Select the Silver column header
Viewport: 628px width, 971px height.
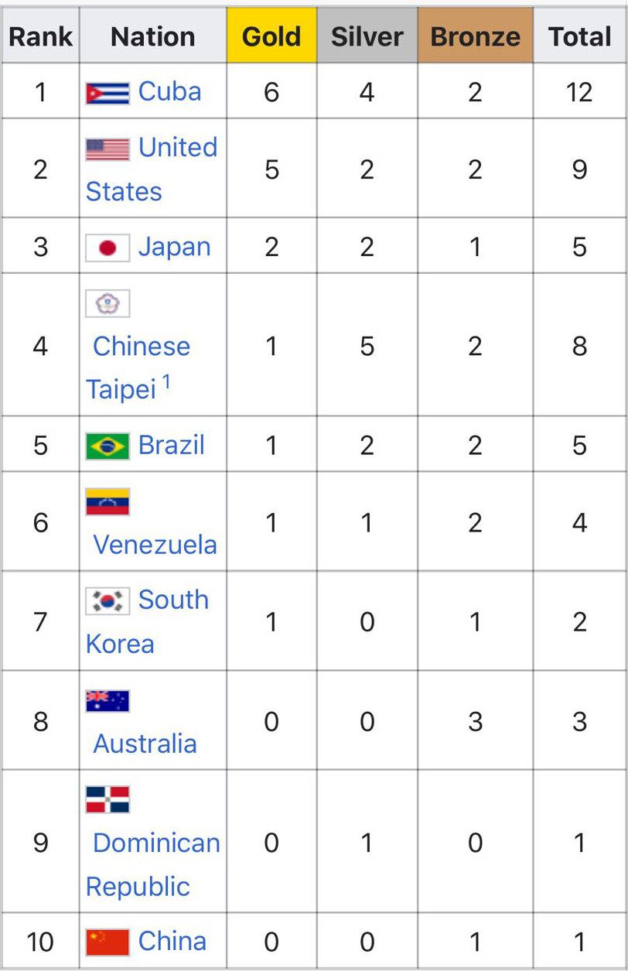pos(367,36)
